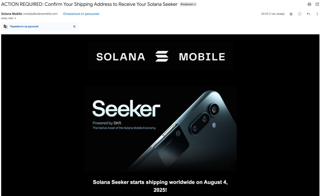Viewport: 320px width, 196px height.
Task: Click the noreply@solanamobile.com sender address
Action: point(40,14)
